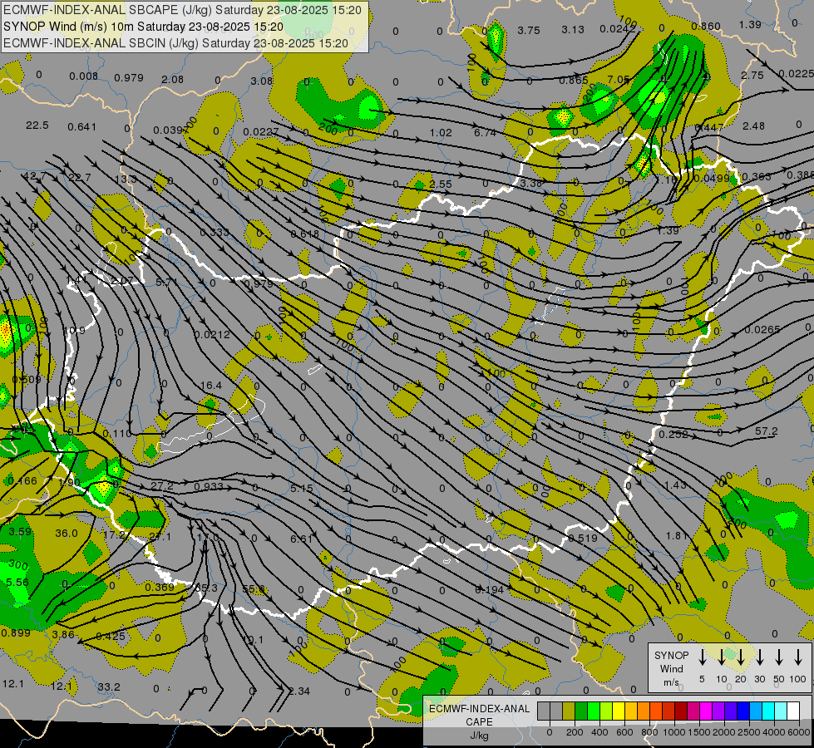
Task: Click the ECMWF-INDEX-ANAL CAPE legend label
Action: 479,715
